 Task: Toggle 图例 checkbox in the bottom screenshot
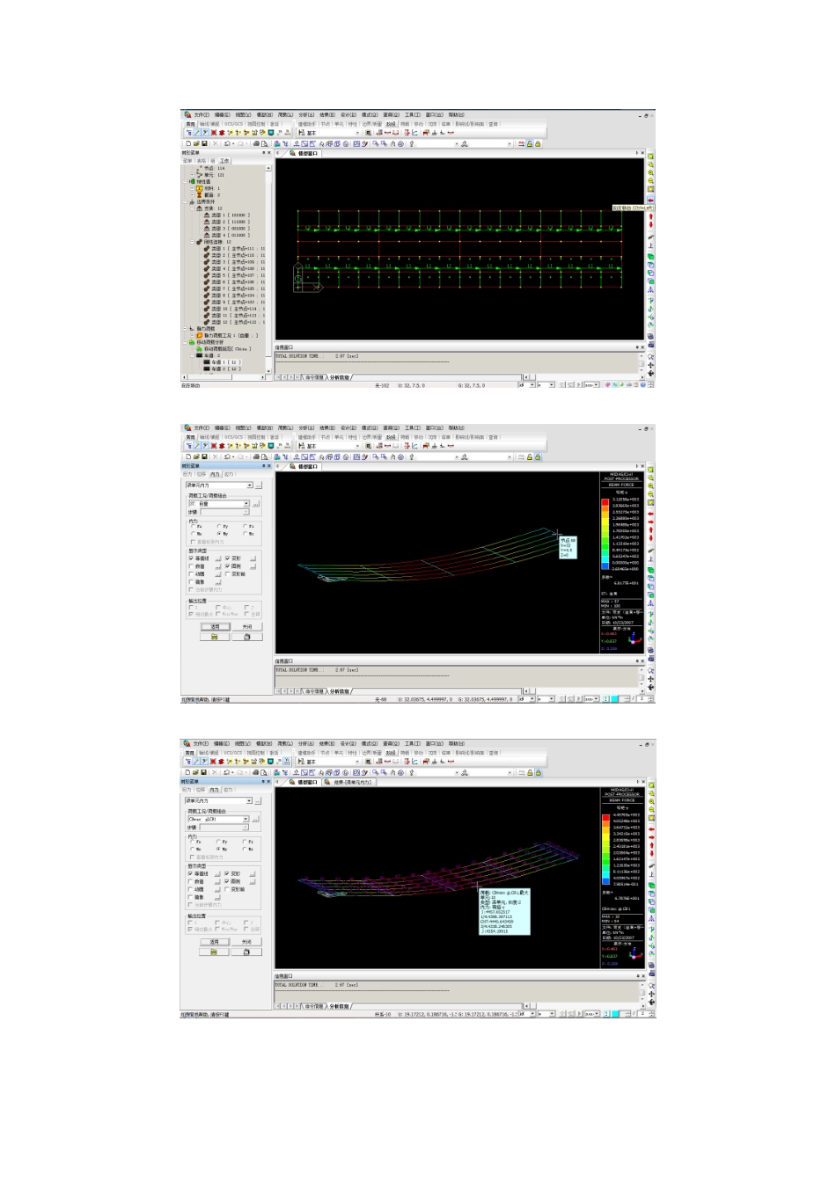227,881
